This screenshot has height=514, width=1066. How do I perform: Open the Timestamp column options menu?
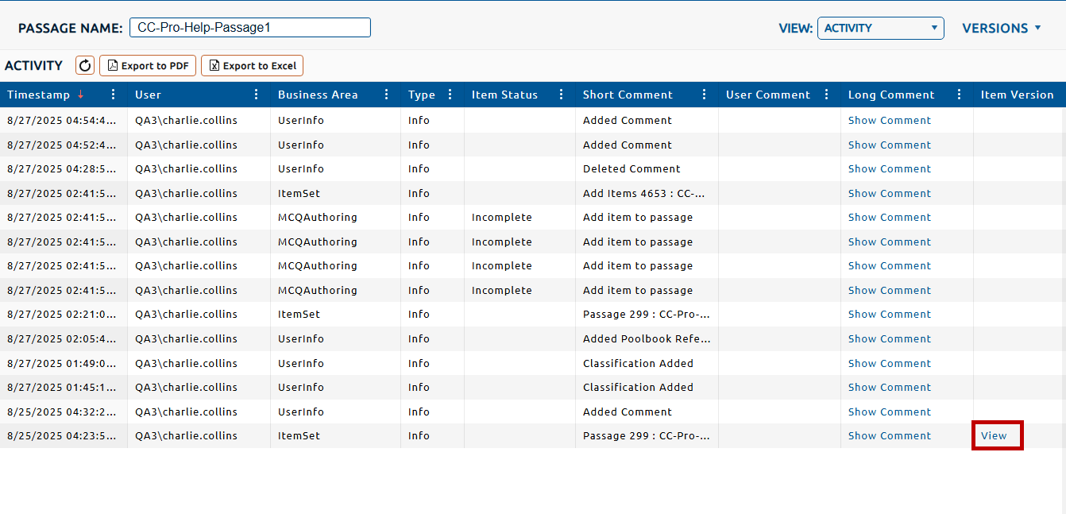pos(114,95)
